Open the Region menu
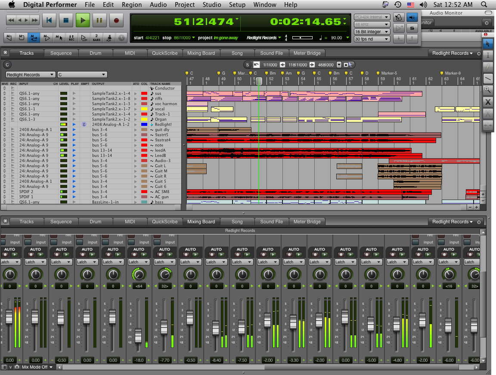 pyautogui.click(x=132, y=4)
